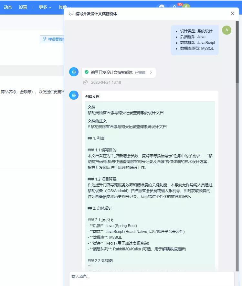The height and width of the screenshot is (286, 242).
Task: Click the text 数据库类型: MySQL
Action: (x=197, y=49)
